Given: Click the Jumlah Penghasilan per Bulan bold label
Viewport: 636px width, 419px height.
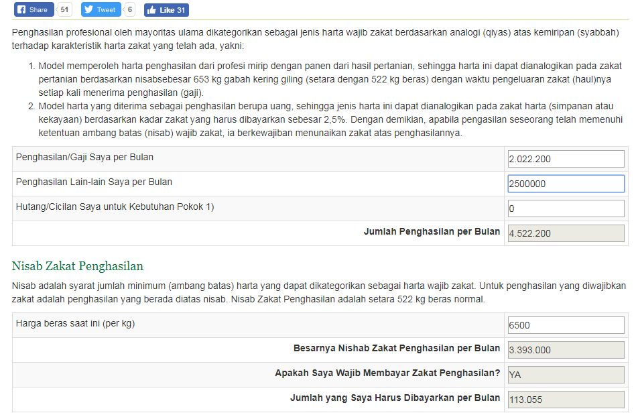Looking at the screenshot, I should point(432,231).
